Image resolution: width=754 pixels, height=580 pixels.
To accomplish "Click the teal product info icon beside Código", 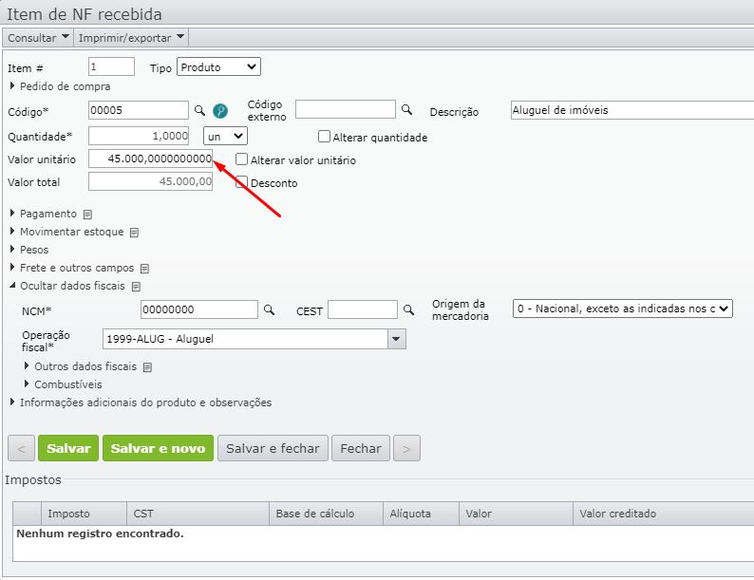I will click(x=220, y=111).
